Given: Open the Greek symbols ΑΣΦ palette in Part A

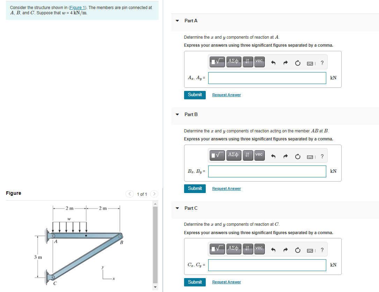Looking at the screenshot, I should pos(233,61).
